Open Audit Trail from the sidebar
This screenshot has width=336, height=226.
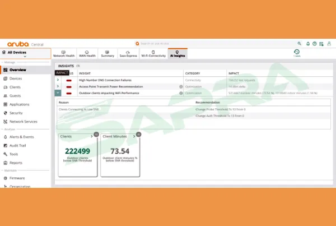pos(18,145)
